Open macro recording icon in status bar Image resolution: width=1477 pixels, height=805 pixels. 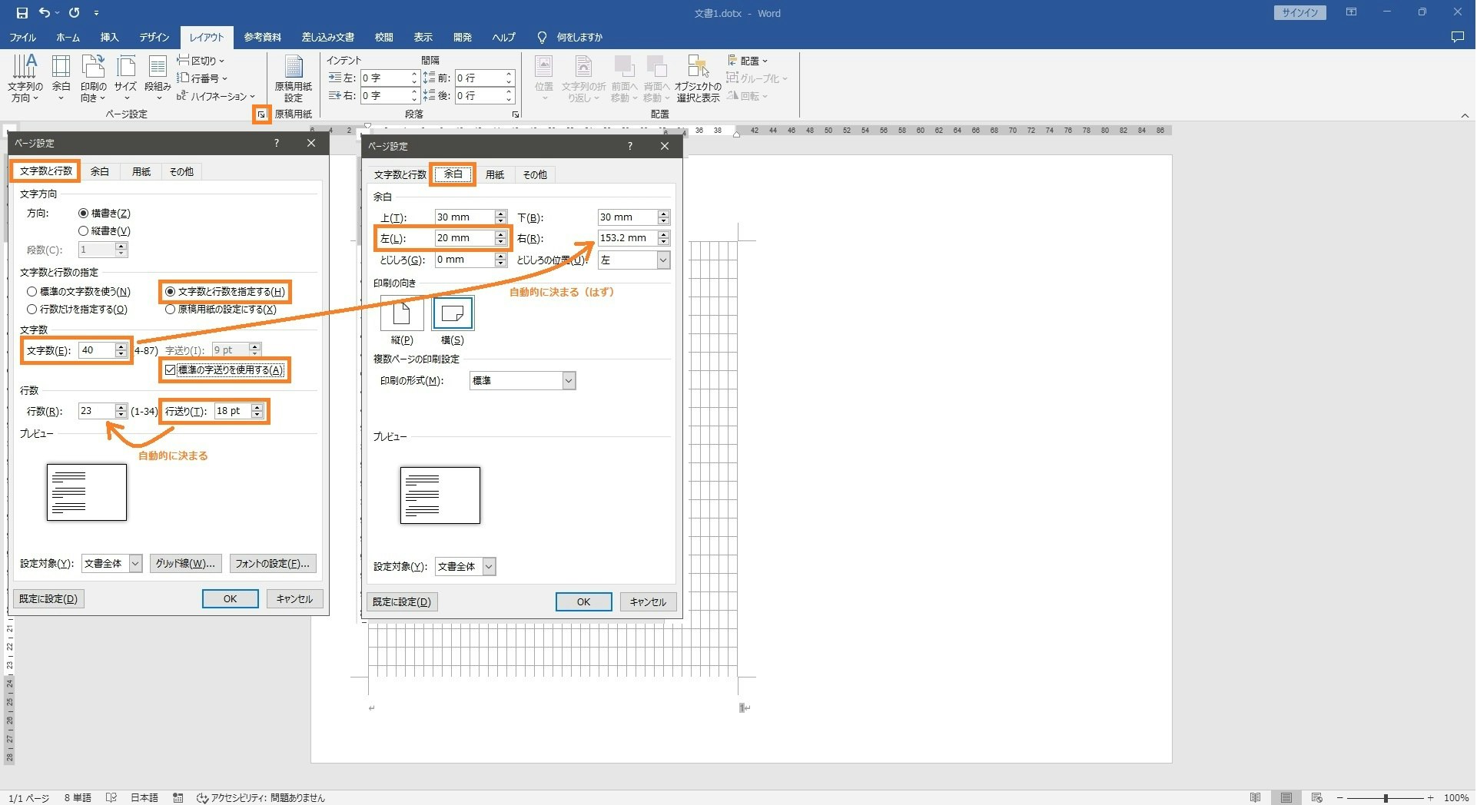178,798
